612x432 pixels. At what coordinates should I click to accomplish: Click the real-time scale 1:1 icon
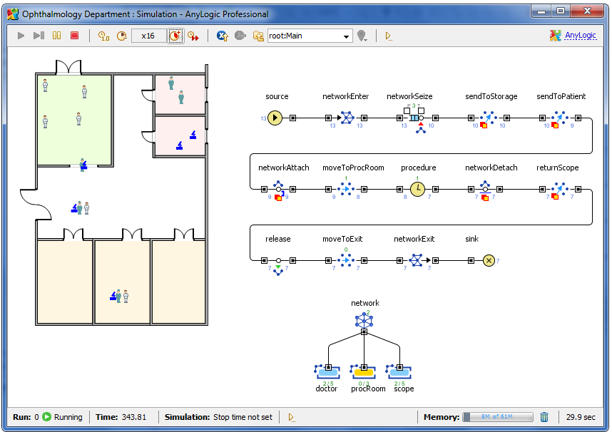103,36
